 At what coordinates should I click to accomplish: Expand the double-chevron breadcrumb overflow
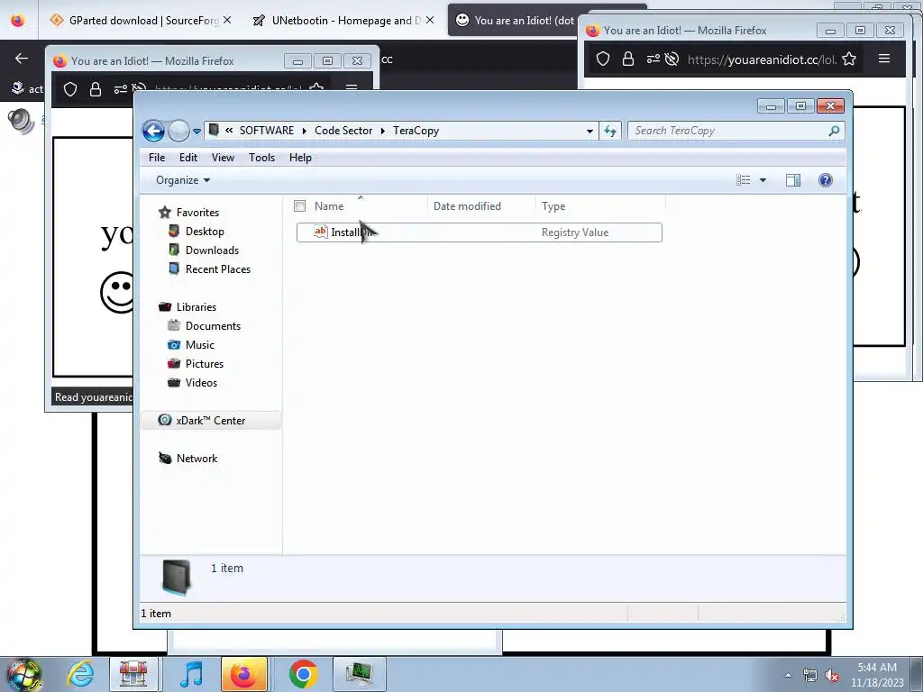(229, 131)
